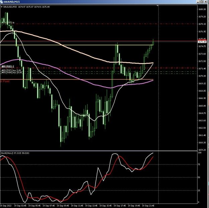209x208 pixels.
Task: Click the '19 Sep 11:45' time axis label
Action: tap(77, 206)
